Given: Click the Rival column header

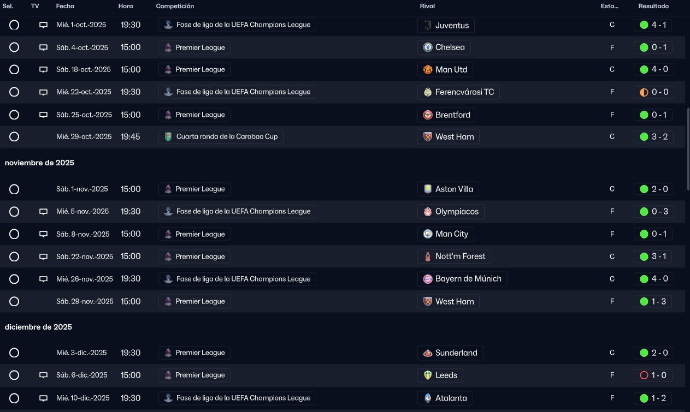Looking at the screenshot, I should [x=427, y=6].
